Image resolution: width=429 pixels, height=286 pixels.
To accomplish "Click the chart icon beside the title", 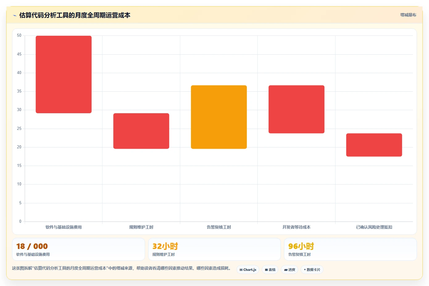I will [x=15, y=15].
